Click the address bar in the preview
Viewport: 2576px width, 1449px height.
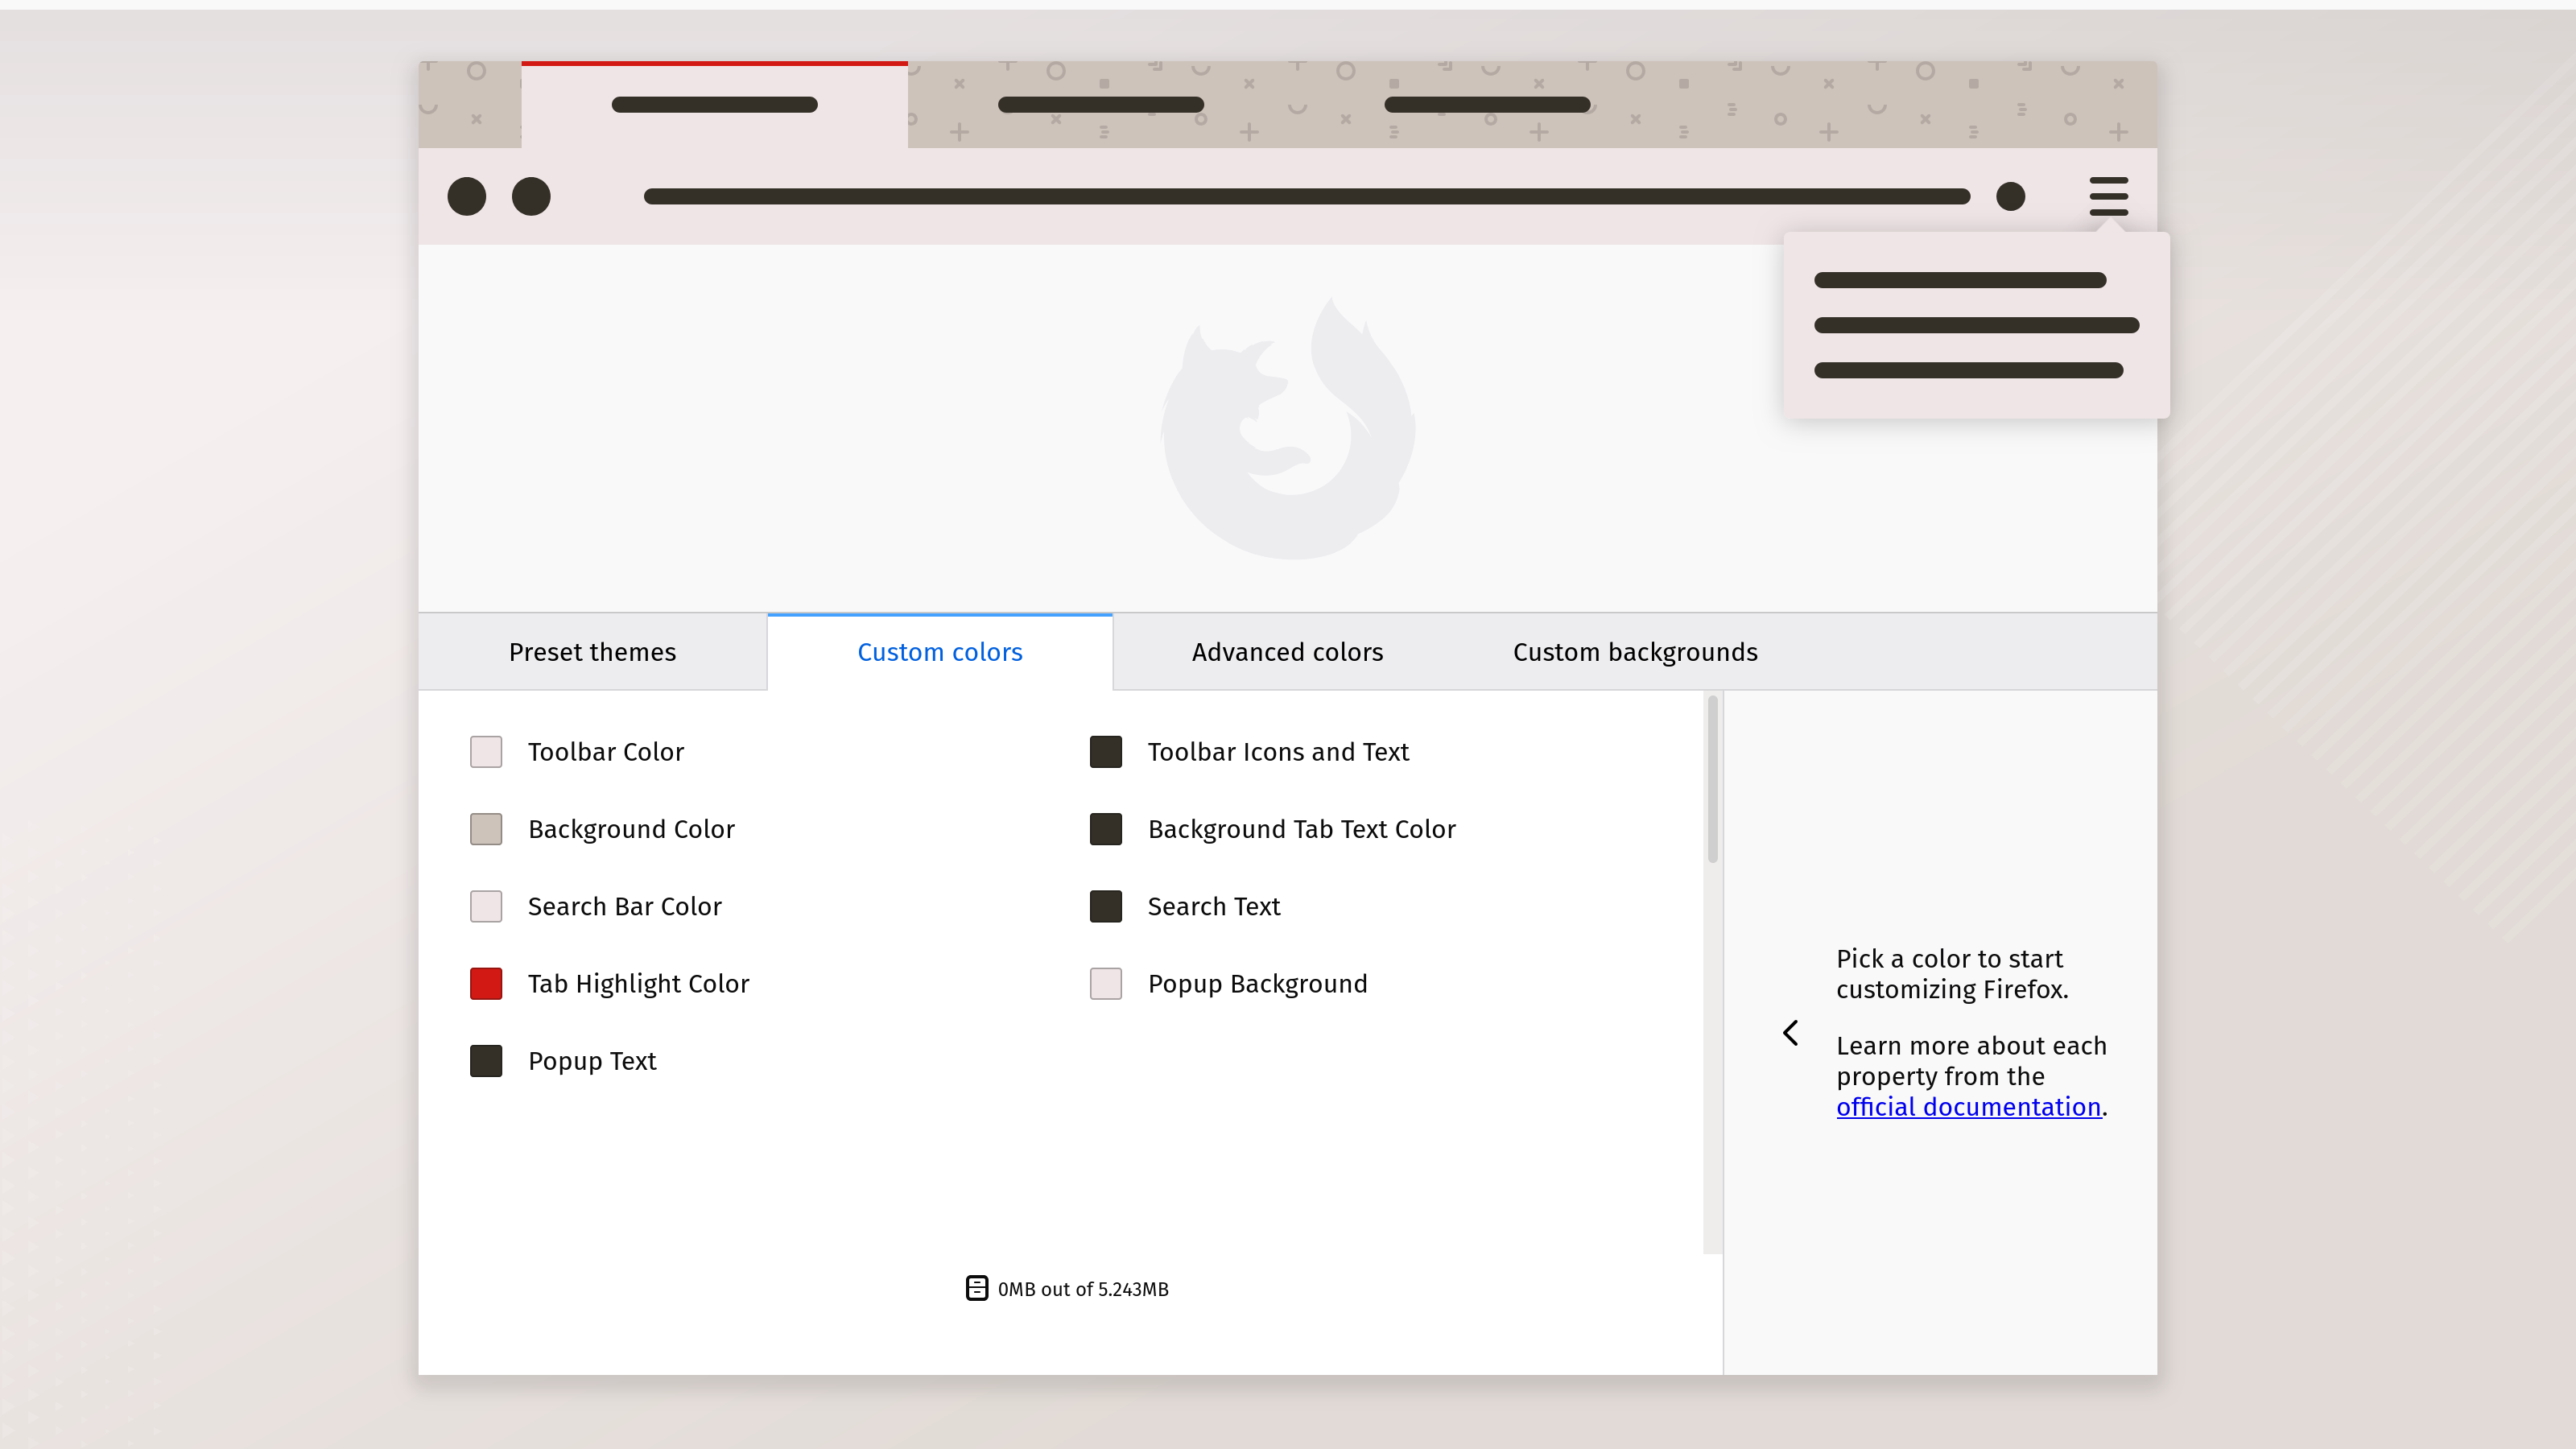1306,196
